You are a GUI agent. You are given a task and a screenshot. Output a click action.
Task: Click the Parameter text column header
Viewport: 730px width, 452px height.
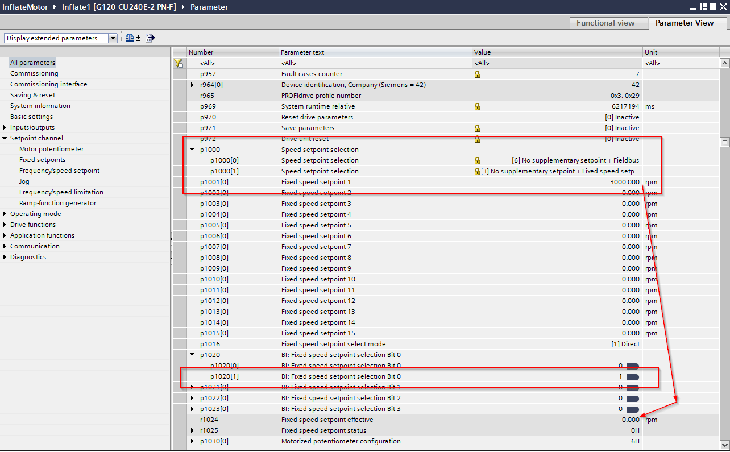tap(375, 52)
